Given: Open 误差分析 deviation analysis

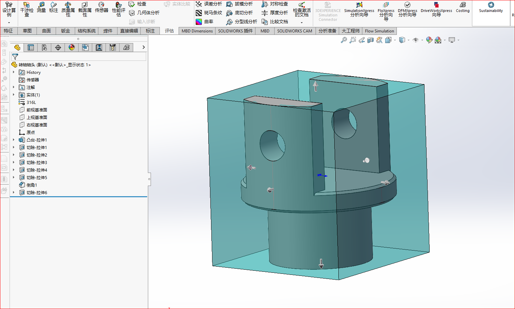Looking at the screenshot, I should (209, 4).
